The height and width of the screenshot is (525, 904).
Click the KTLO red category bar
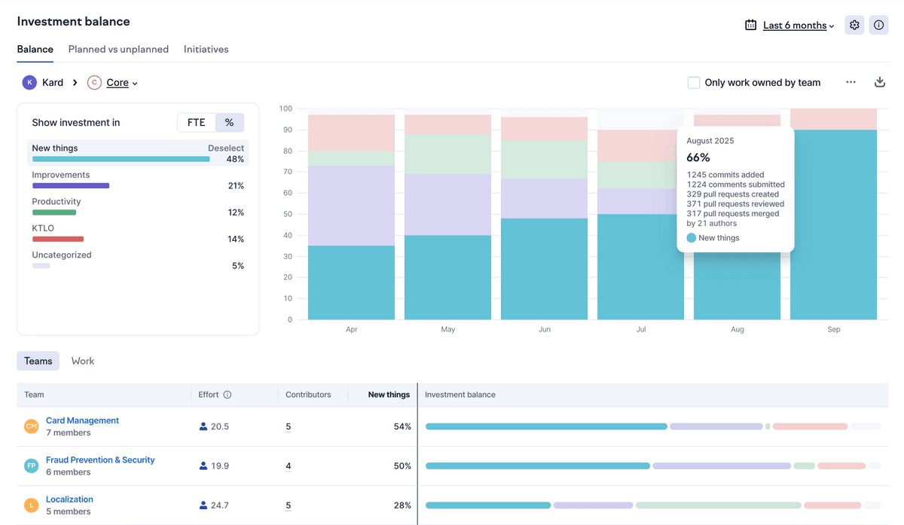(x=57, y=240)
